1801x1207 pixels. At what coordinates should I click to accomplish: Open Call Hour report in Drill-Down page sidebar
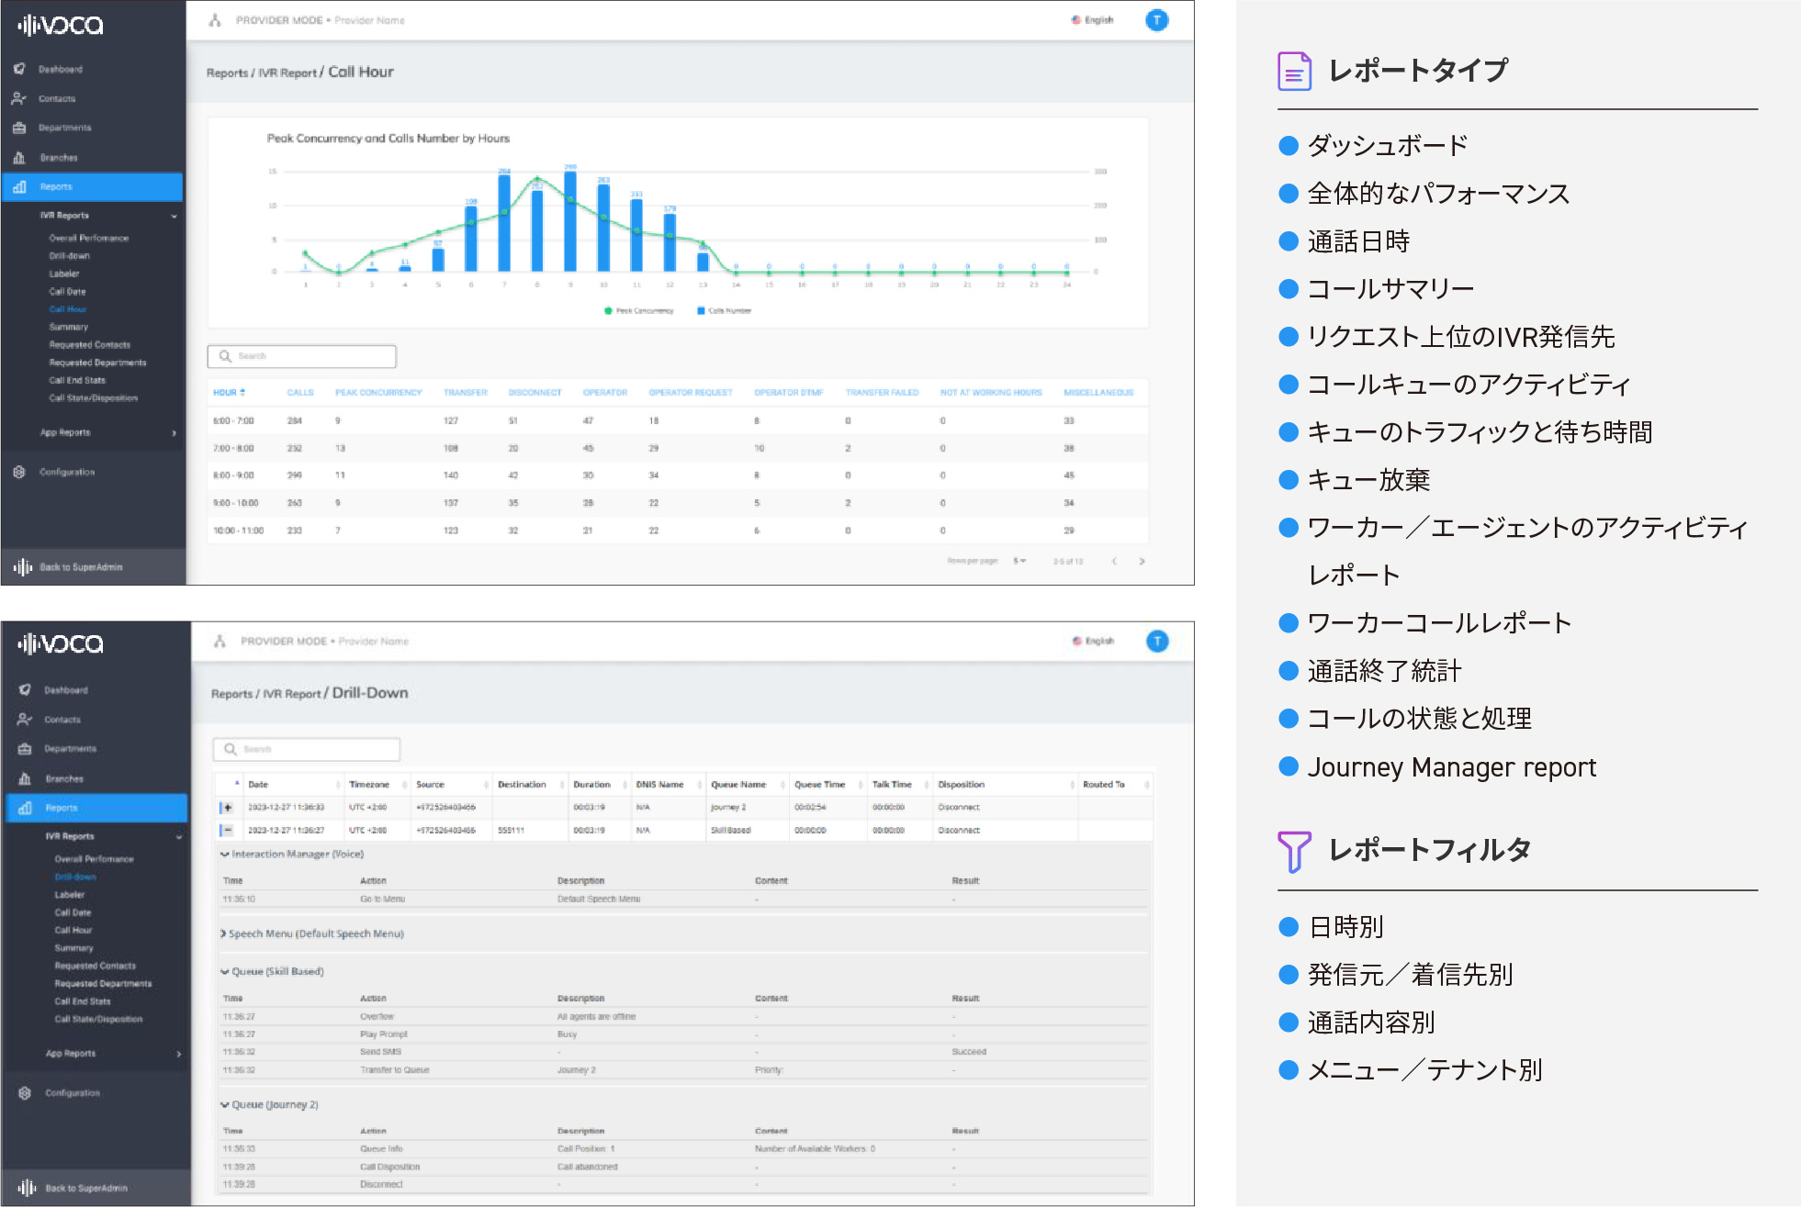coord(73,931)
